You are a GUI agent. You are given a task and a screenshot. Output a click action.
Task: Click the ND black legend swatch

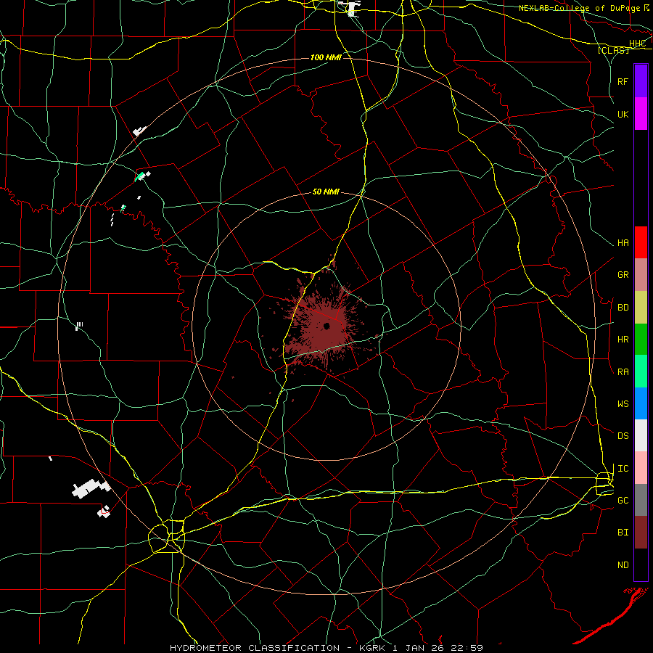click(x=641, y=564)
